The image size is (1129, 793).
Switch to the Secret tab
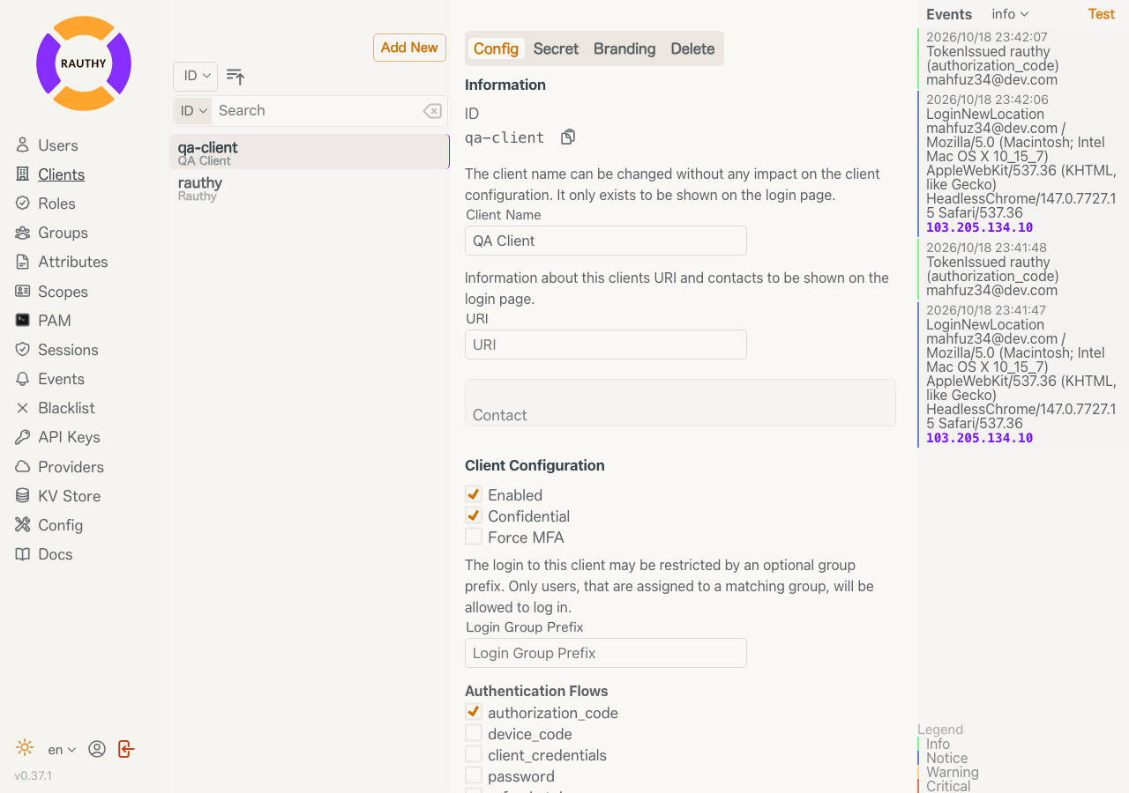(x=556, y=48)
